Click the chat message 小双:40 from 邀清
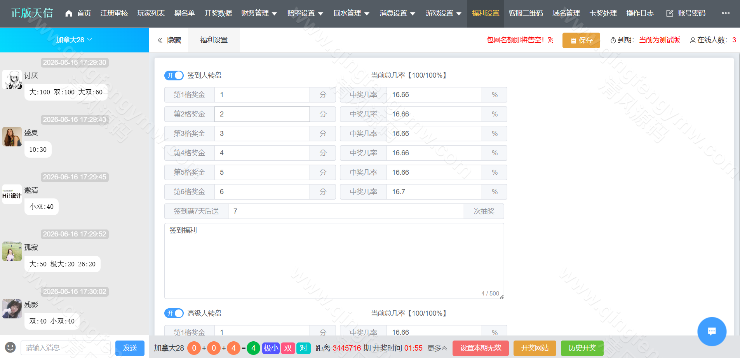 42,207
